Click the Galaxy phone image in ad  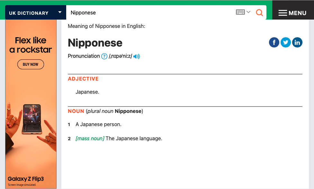[x=32, y=119]
